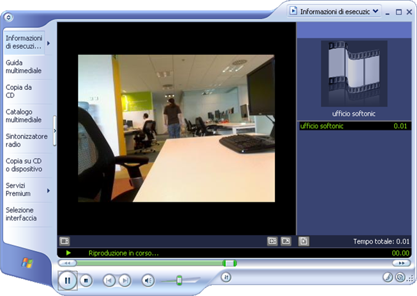Click the Windows logo at bottom left
417x296 pixels.
click(x=27, y=263)
